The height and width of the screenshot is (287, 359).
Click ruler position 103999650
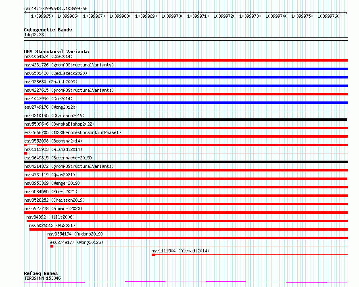42,16
